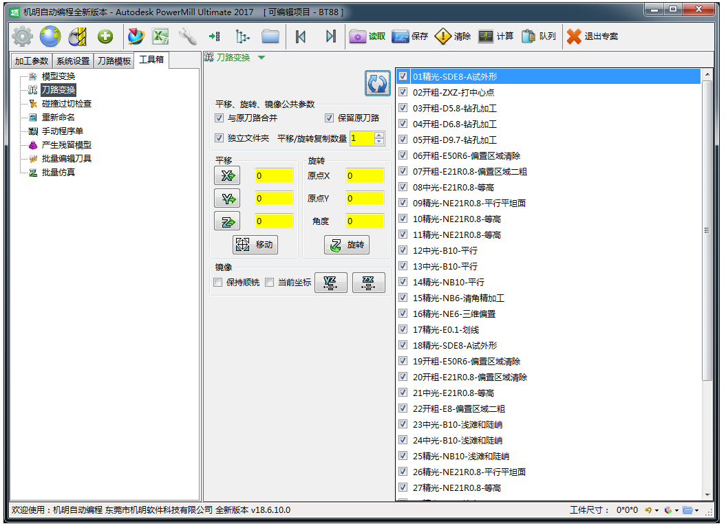Open the 刀路变换 green dropdown arrow
The height and width of the screenshot is (526, 726).
click(x=261, y=58)
